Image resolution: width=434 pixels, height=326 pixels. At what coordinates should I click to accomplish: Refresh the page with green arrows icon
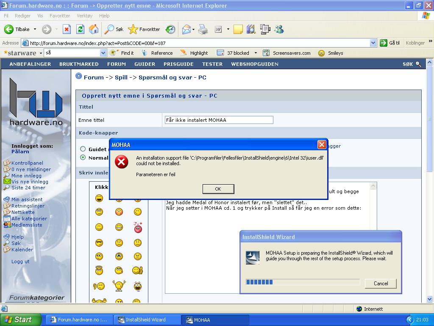pyautogui.click(x=80, y=29)
